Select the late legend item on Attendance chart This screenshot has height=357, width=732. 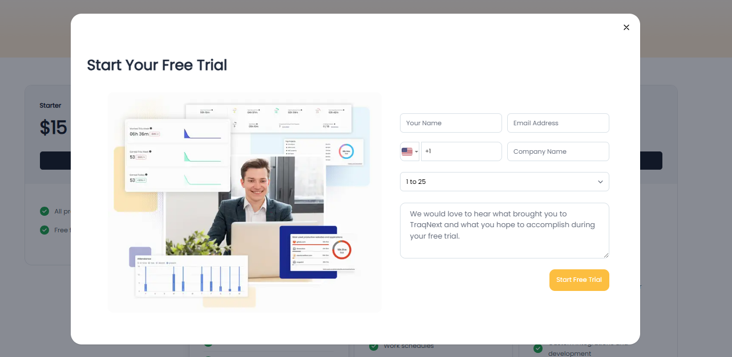[x=152, y=263]
